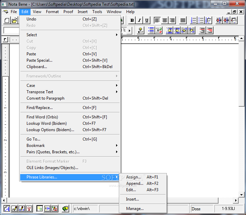The height and width of the screenshot is (215, 246).
Task: Click the red left-arrow outdent icon
Action: (x=227, y=20)
